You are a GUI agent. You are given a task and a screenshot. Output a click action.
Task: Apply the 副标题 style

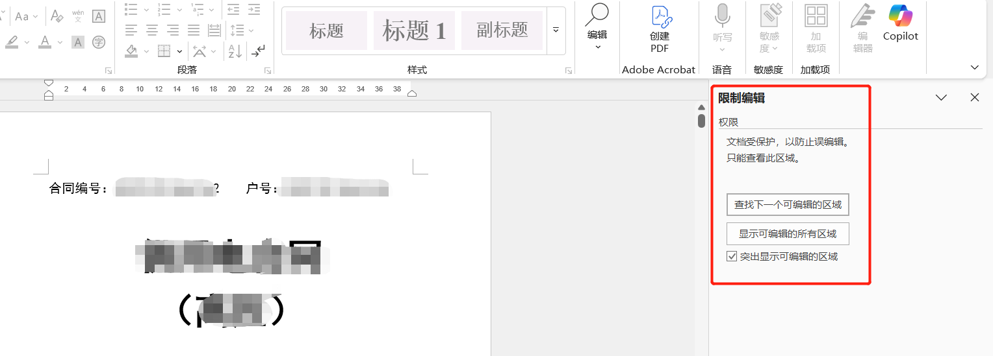502,30
